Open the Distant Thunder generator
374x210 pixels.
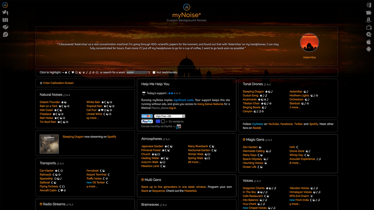(50, 102)
